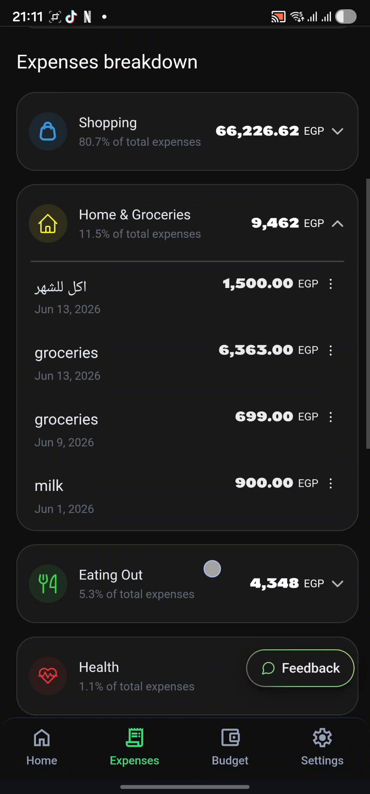Image resolution: width=370 pixels, height=794 pixels.
Task: Expand the Shopping category chevron
Action: click(x=338, y=131)
